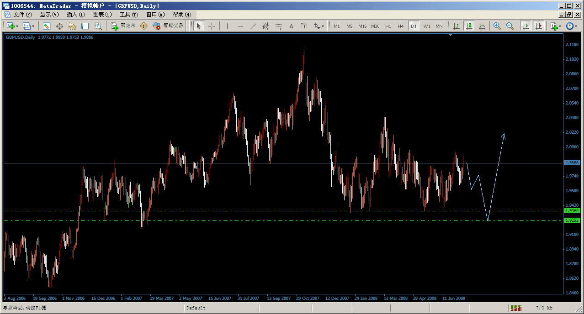The image size is (584, 314).
Task: Toggle chart auto scroll
Action: click(526, 26)
